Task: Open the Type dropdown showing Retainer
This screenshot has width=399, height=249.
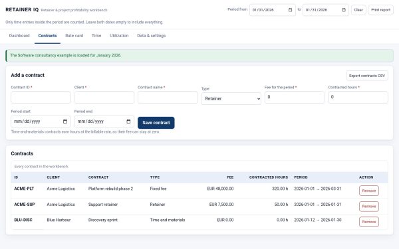Action: coord(231,98)
